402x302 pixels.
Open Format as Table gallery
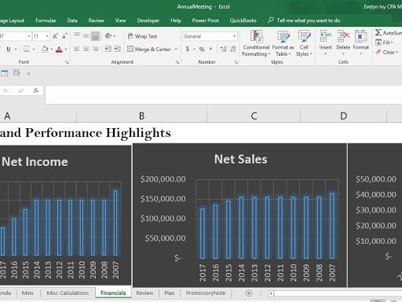pos(283,43)
